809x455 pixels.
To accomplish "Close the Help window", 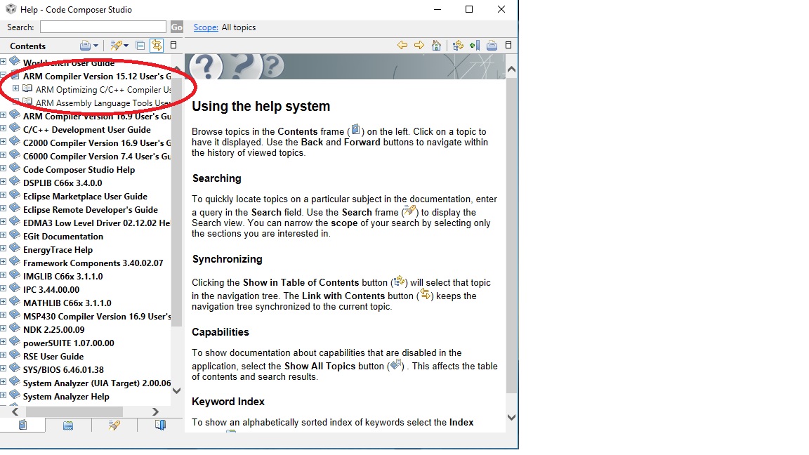I will 501,9.
